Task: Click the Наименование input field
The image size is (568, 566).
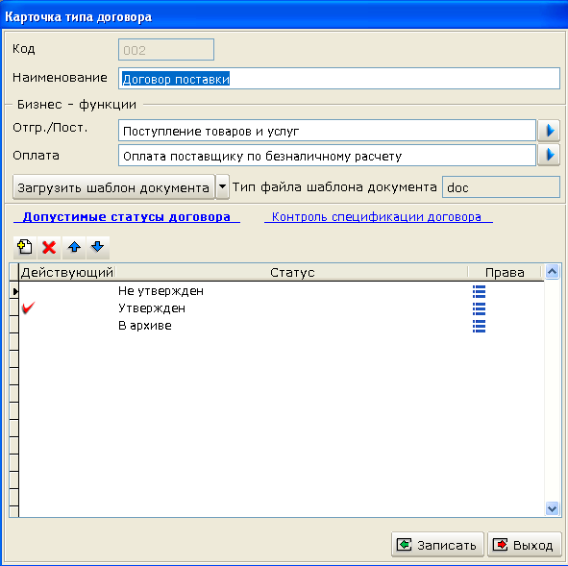Action: [339, 79]
